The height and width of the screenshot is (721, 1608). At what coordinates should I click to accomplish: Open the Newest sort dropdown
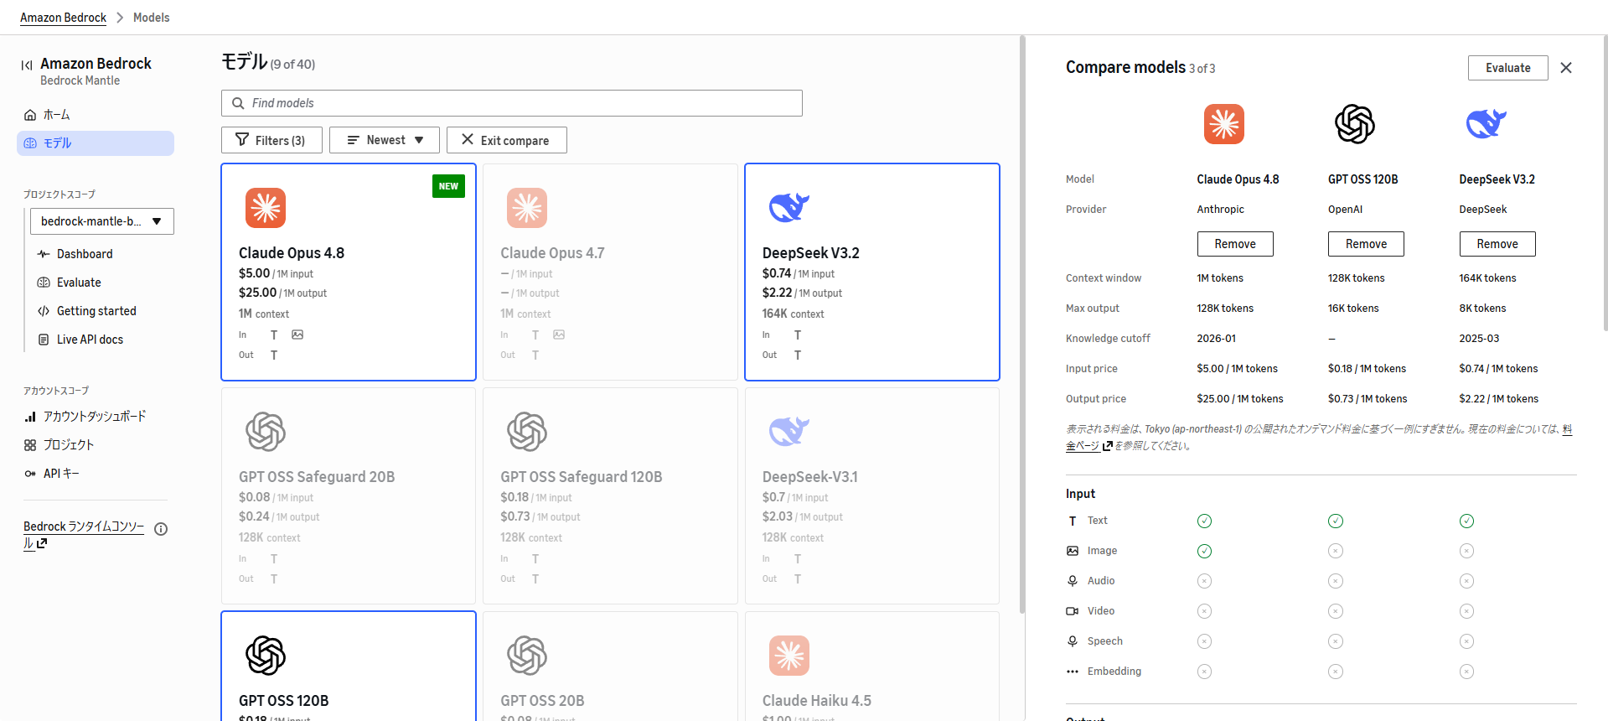coord(385,140)
